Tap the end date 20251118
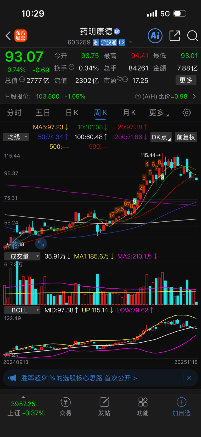Viewport: 201px width, 437px height. pos(186,362)
